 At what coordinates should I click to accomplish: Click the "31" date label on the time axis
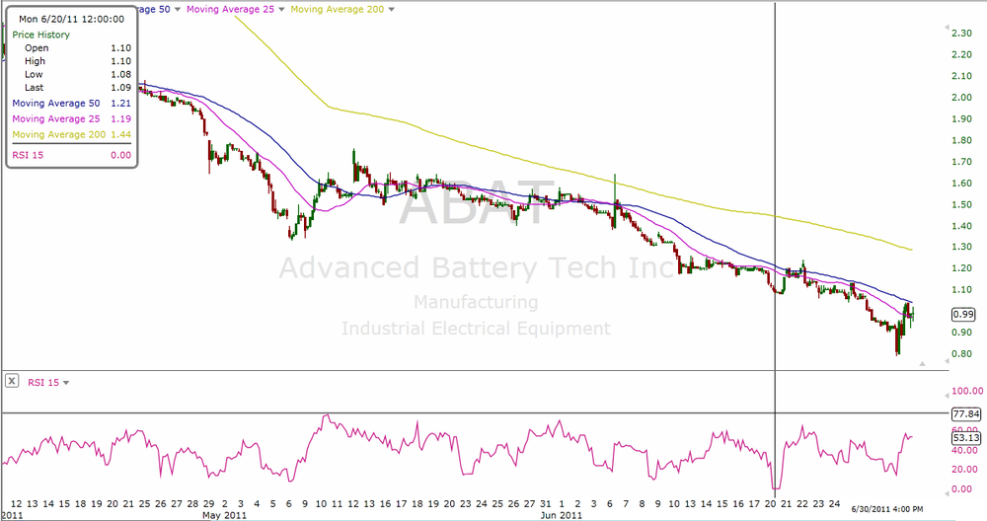(545, 503)
